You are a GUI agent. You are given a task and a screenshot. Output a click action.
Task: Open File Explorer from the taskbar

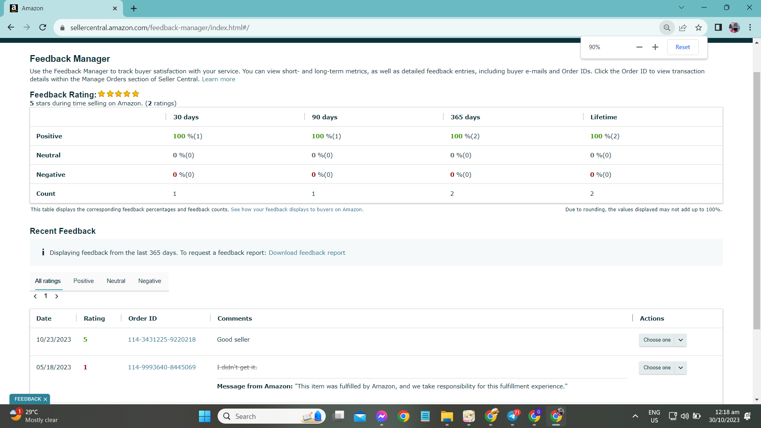447,416
